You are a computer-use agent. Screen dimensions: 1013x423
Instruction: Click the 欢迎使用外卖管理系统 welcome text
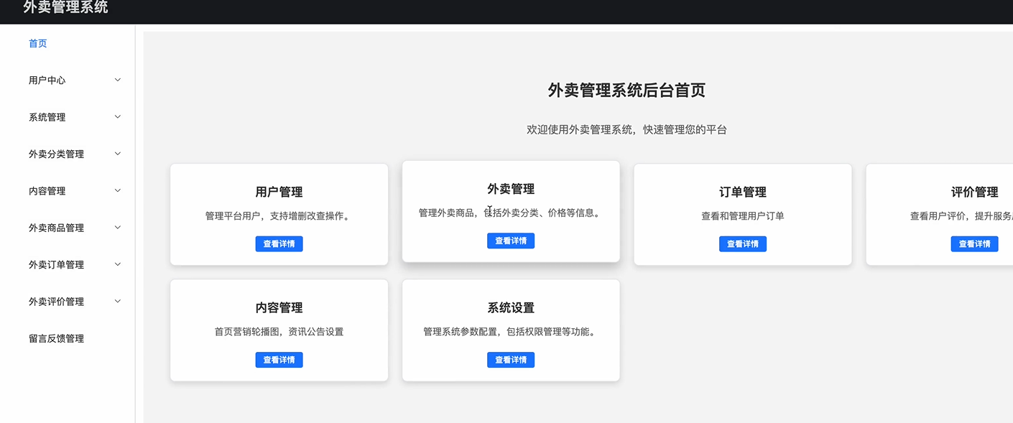[x=626, y=130]
